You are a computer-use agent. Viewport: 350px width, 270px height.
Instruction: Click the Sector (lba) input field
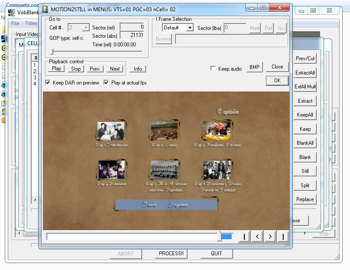[235, 28]
